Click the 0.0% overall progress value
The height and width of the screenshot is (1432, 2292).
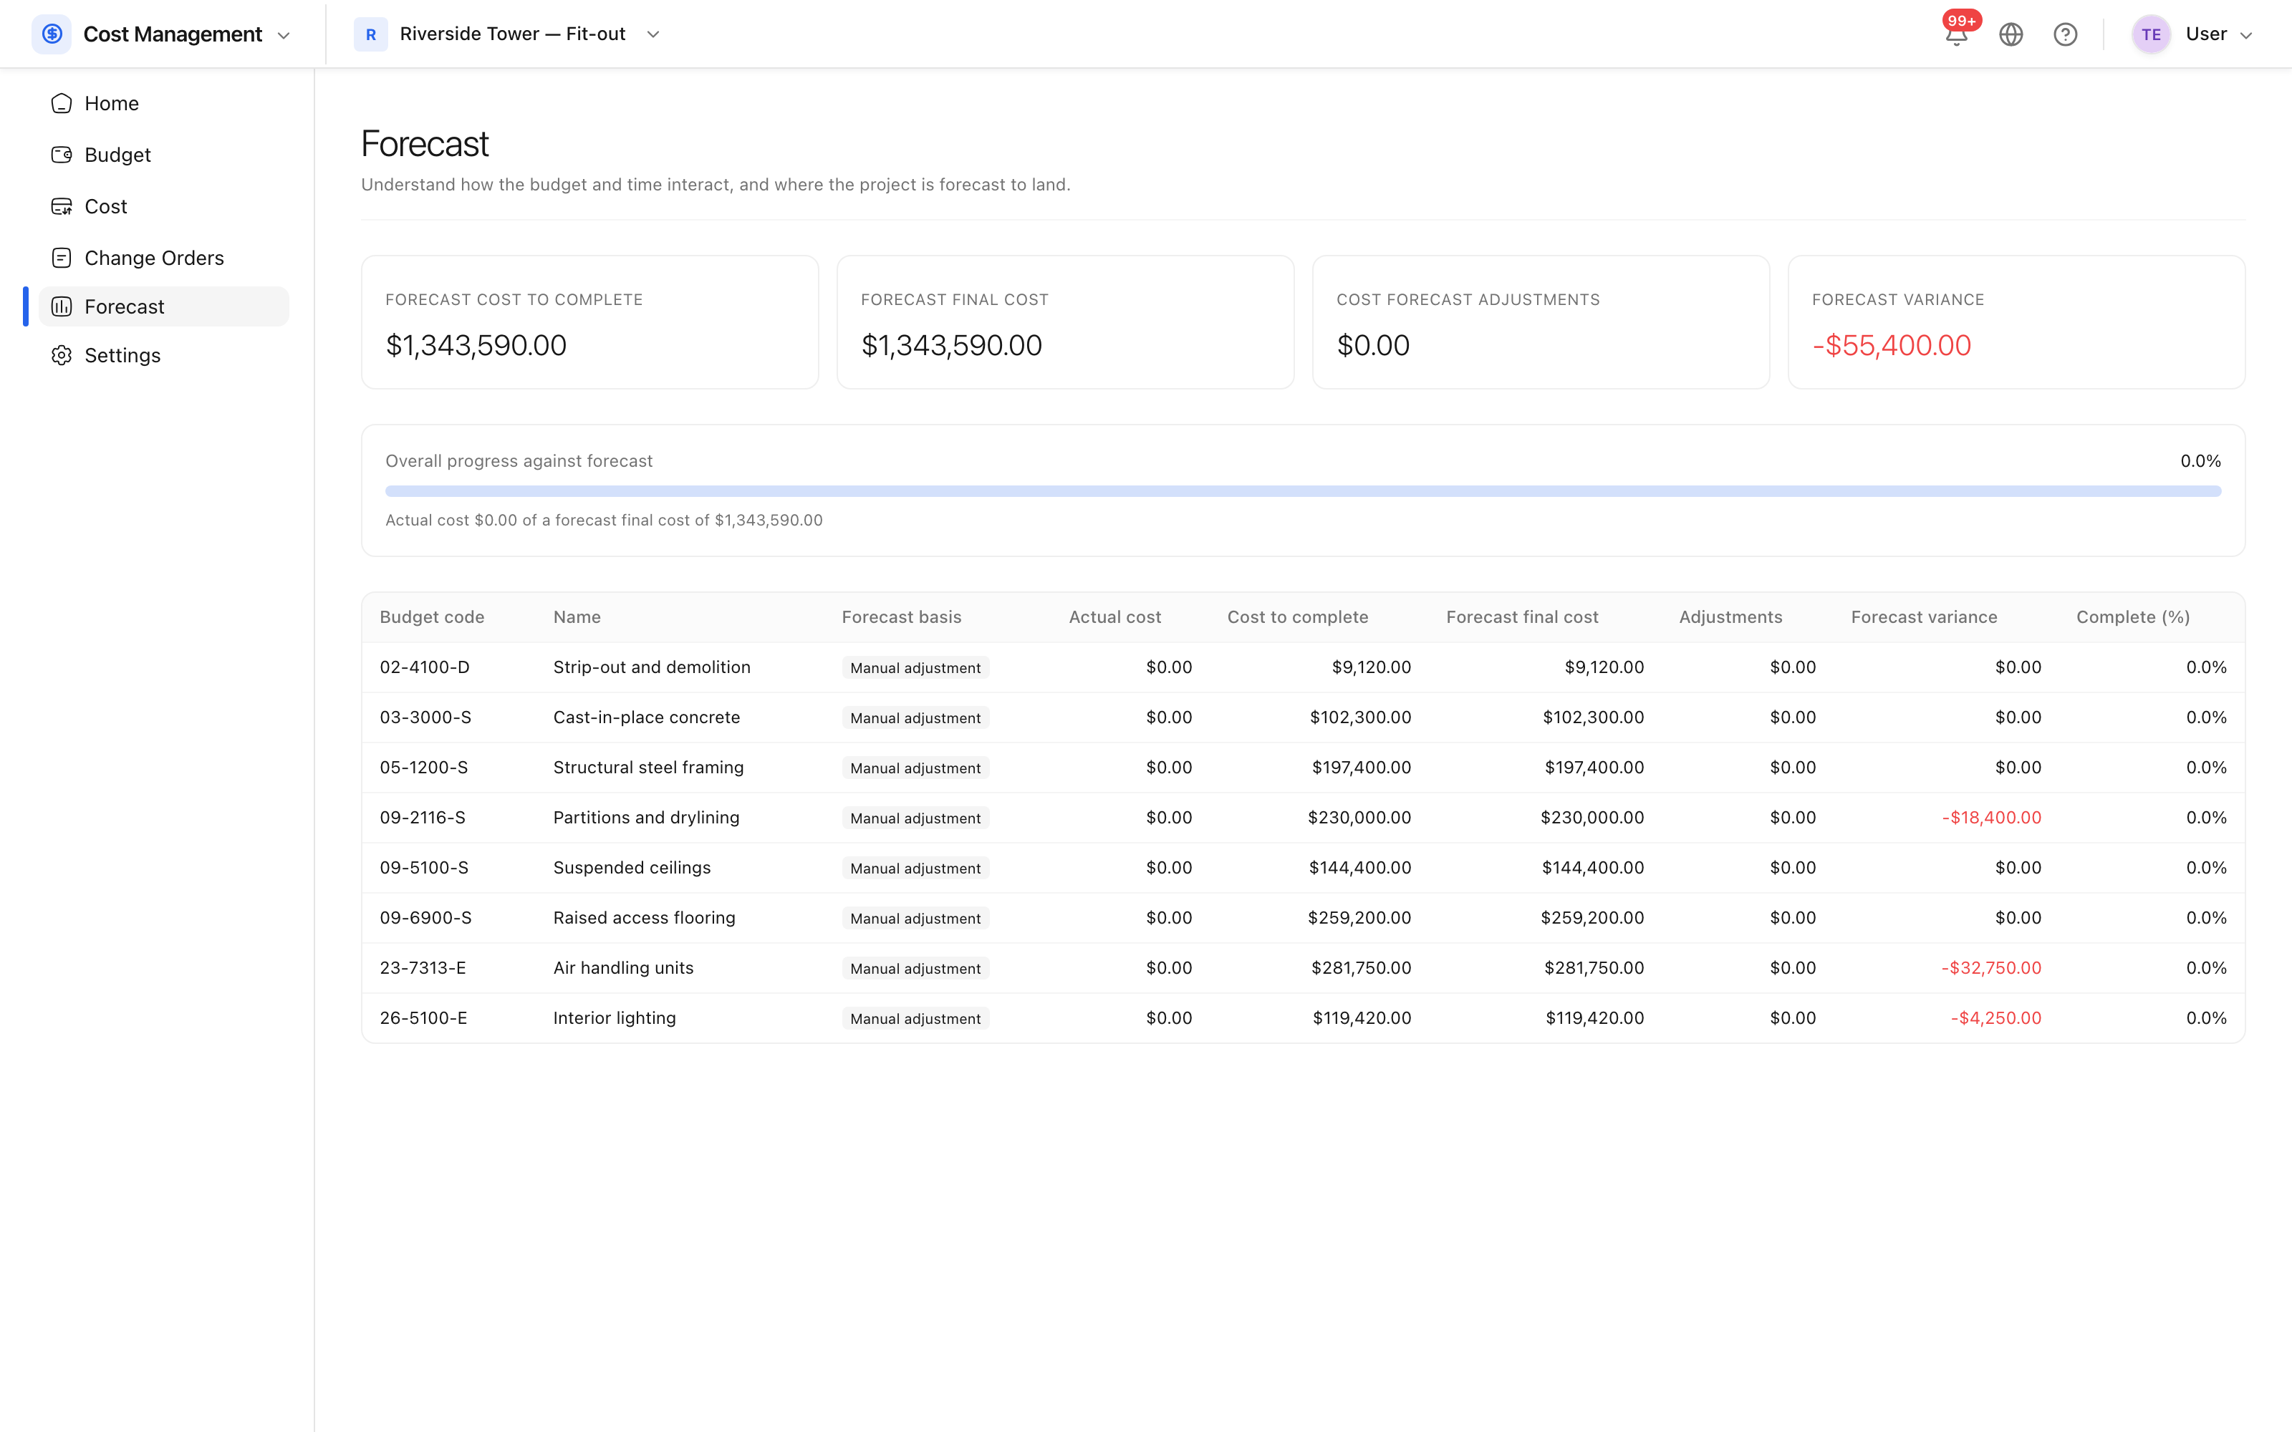2200,461
